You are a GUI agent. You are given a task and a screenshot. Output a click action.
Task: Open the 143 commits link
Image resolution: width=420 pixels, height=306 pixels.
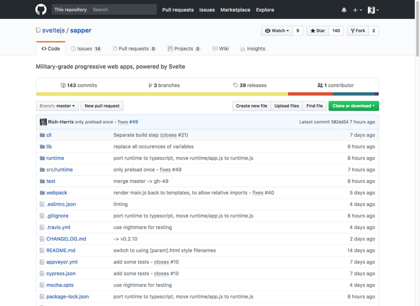click(x=79, y=85)
